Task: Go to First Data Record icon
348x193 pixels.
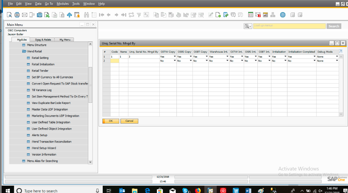Action: coord(101,15)
